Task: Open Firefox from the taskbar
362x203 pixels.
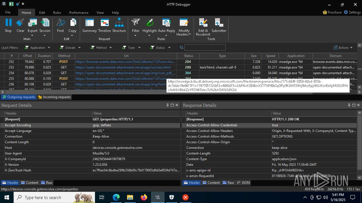Action: point(144,197)
